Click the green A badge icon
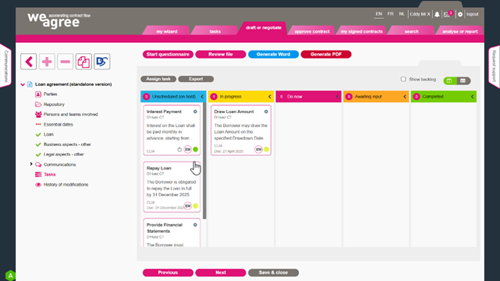 tap(10, 276)
